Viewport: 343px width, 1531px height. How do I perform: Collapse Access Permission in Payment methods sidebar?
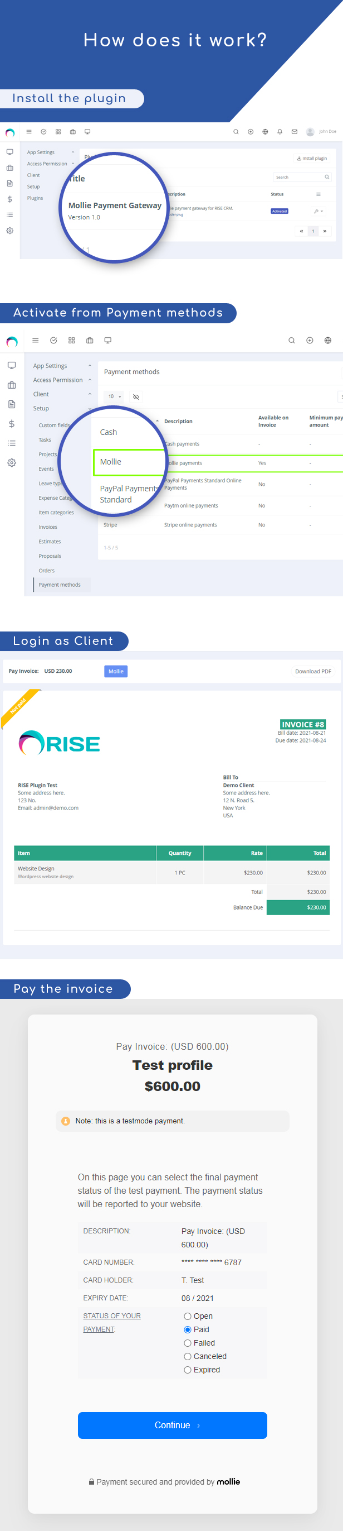(90, 380)
